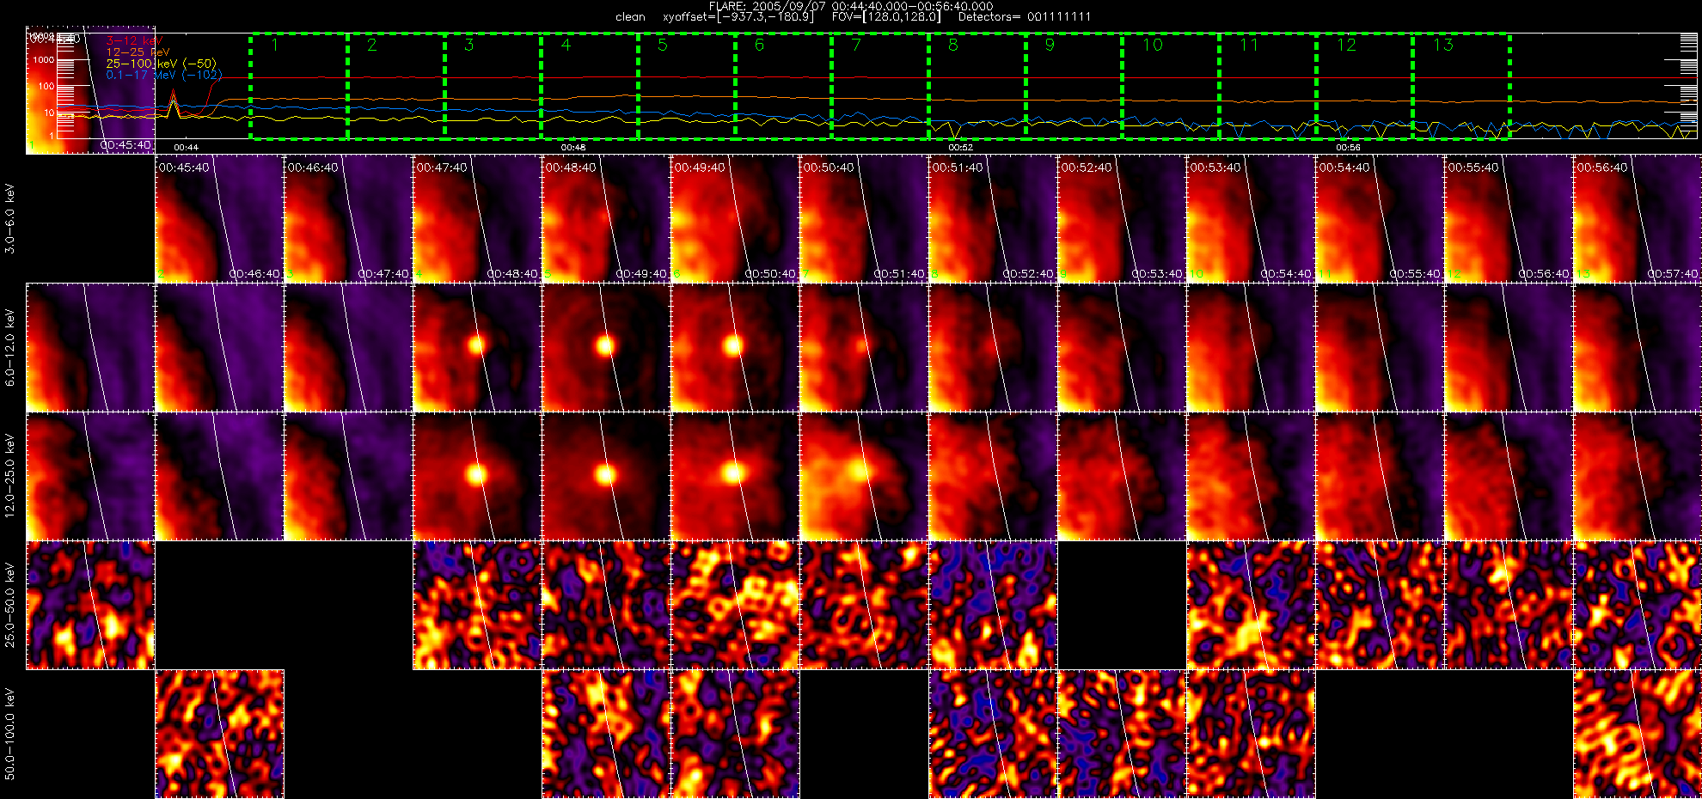Viewport: 1702px width, 799px height.
Task: Select the 6.0-12.0 keV image in 00:49:40 column
Action: [735, 348]
